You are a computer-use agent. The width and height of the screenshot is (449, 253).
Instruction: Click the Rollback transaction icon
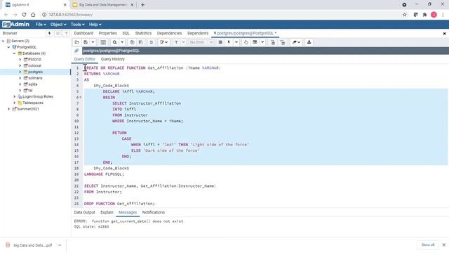(283, 42)
